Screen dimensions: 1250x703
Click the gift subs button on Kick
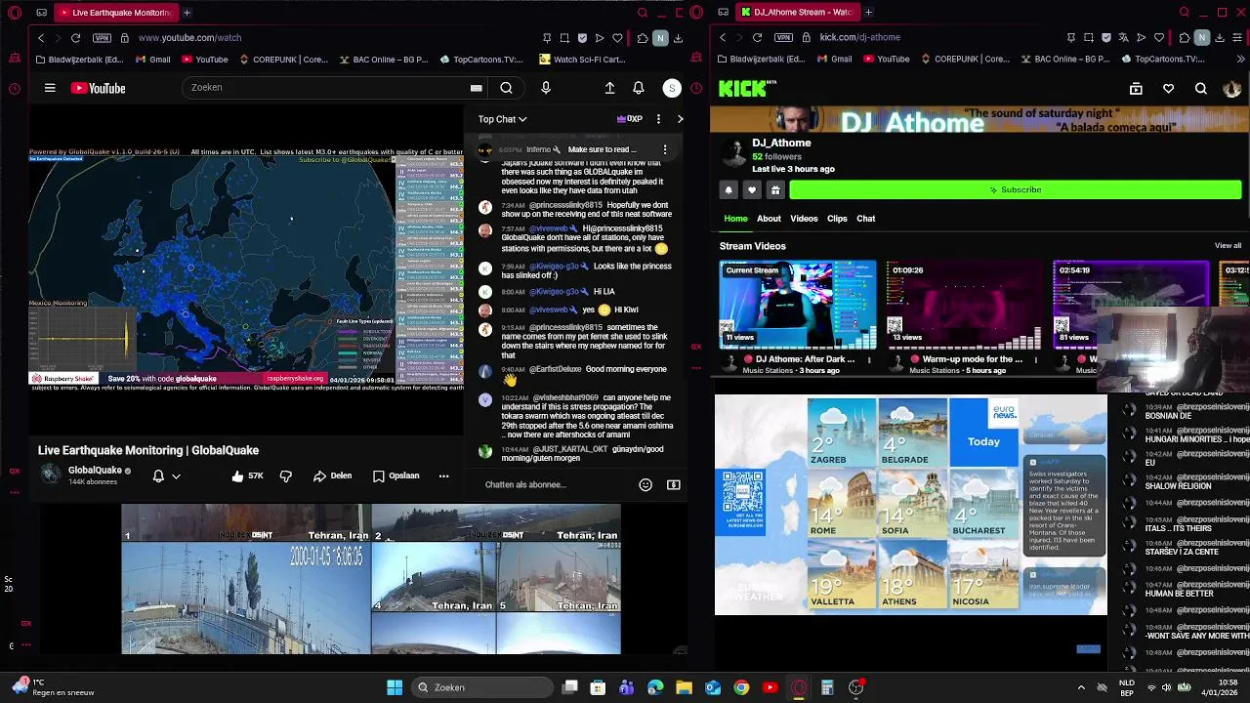(x=775, y=189)
